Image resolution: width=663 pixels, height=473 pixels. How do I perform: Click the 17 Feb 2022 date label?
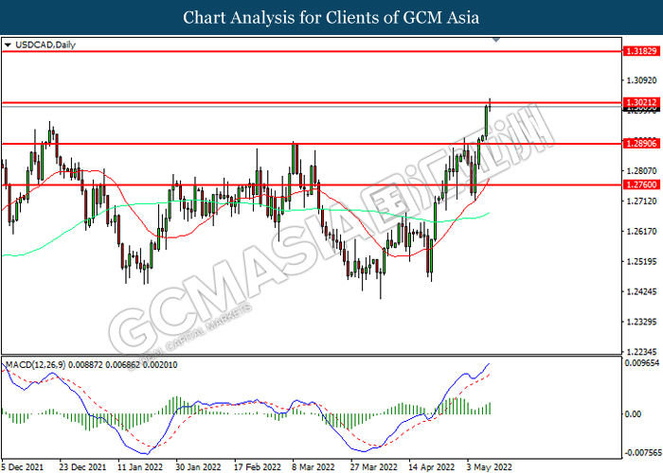257,467
